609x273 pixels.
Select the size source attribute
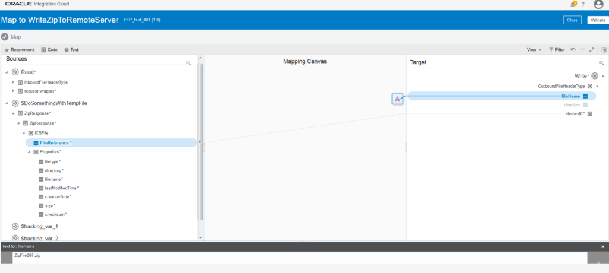click(x=49, y=206)
